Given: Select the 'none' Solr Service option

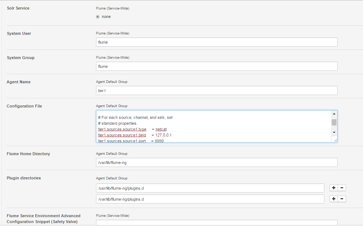Looking at the screenshot, I should 97,17.
